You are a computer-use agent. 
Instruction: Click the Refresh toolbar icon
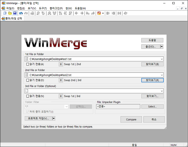tap(126, 13)
